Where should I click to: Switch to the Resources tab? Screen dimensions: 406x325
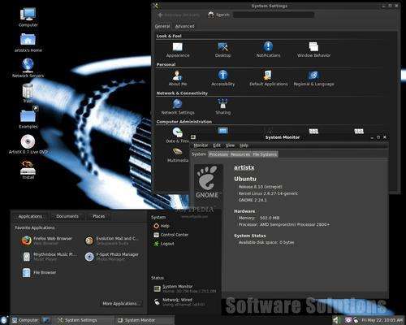[240, 154]
